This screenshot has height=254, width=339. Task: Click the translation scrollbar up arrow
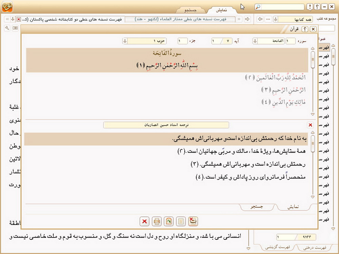tap(313, 132)
